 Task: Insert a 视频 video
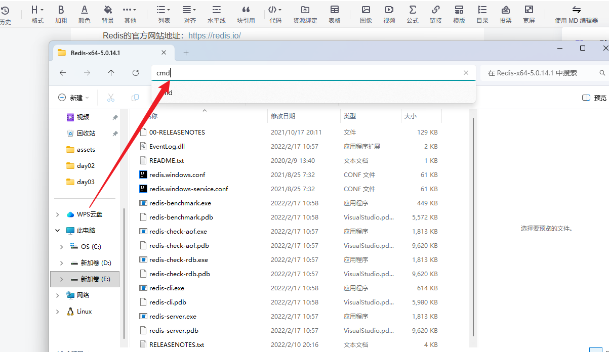pyautogui.click(x=389, y=14)
